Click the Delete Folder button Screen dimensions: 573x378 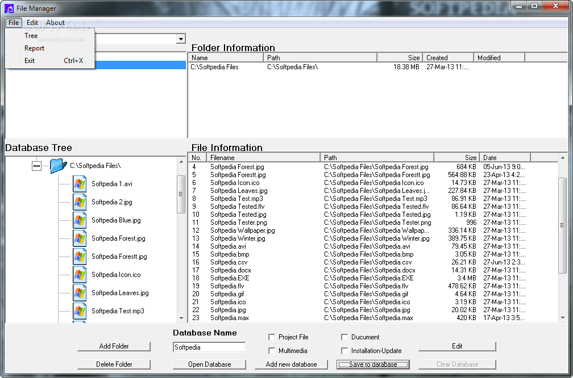pyautogui.click(x=114, y=364)
